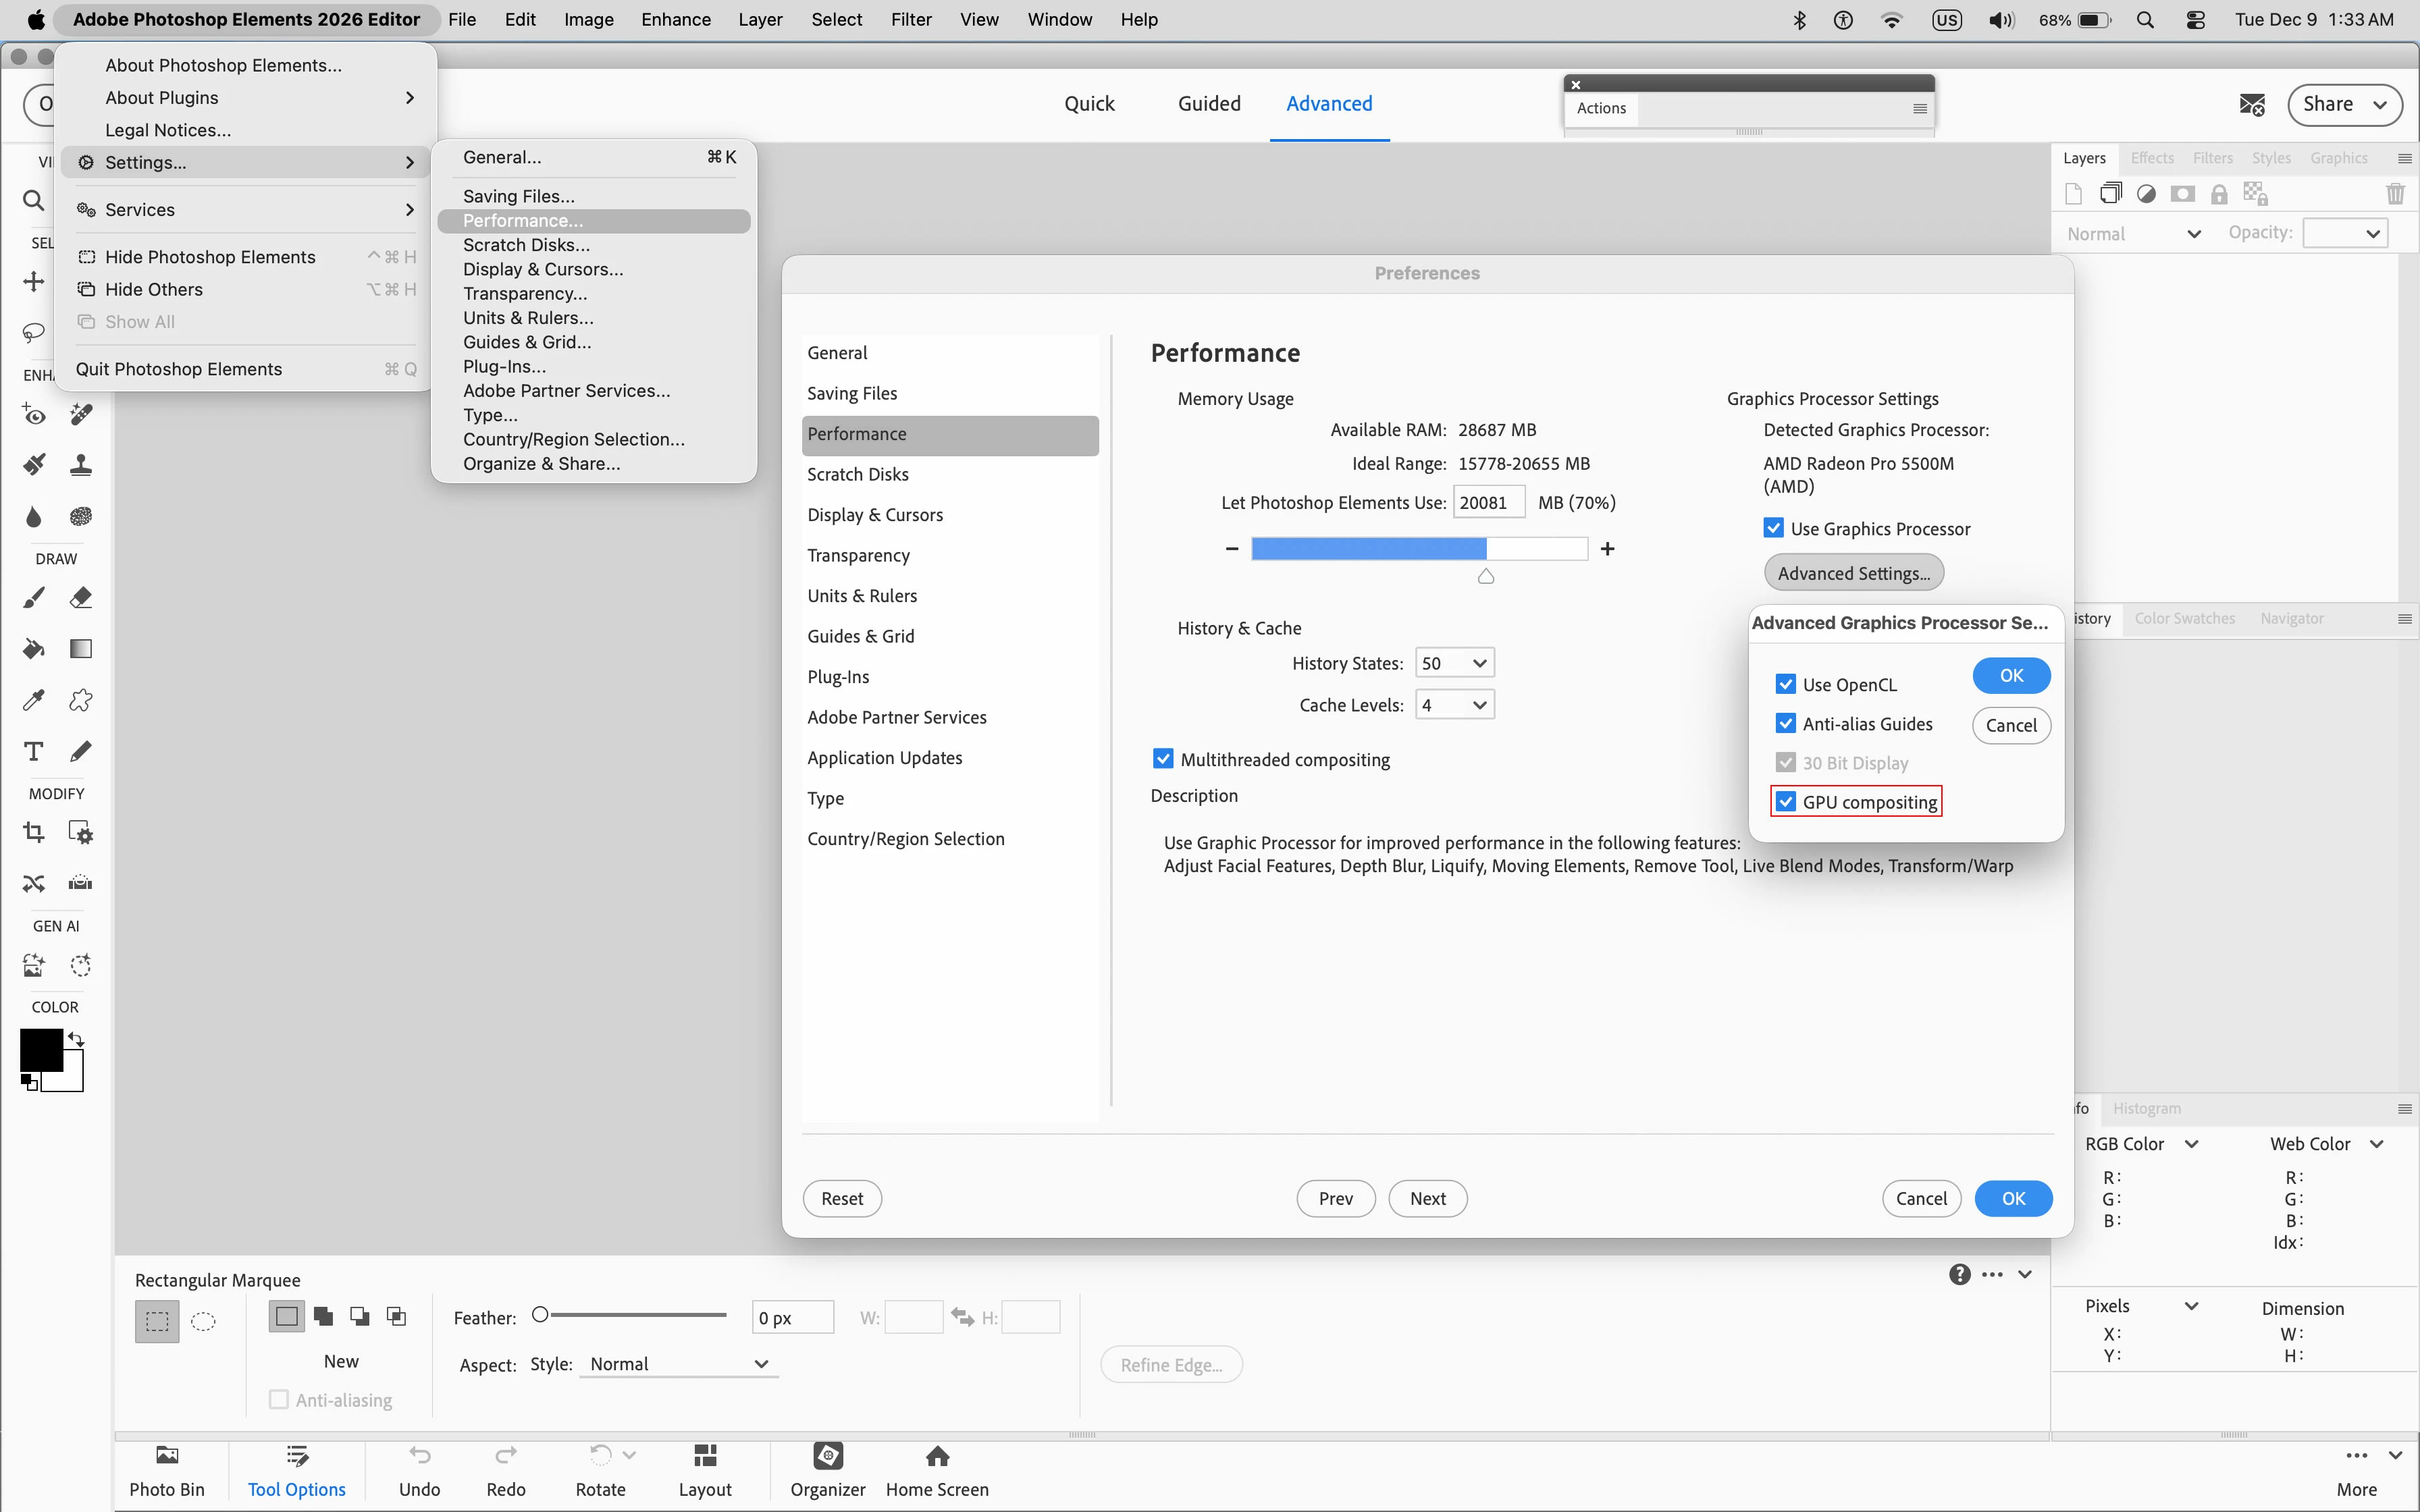Toggle Multithreaded compositing checkbox
This screenshot has width=2420, height=1512.
[1163, 759]
